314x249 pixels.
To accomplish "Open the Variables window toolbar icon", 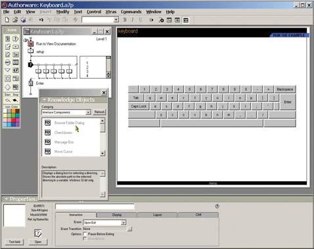I will click(177, 20).
